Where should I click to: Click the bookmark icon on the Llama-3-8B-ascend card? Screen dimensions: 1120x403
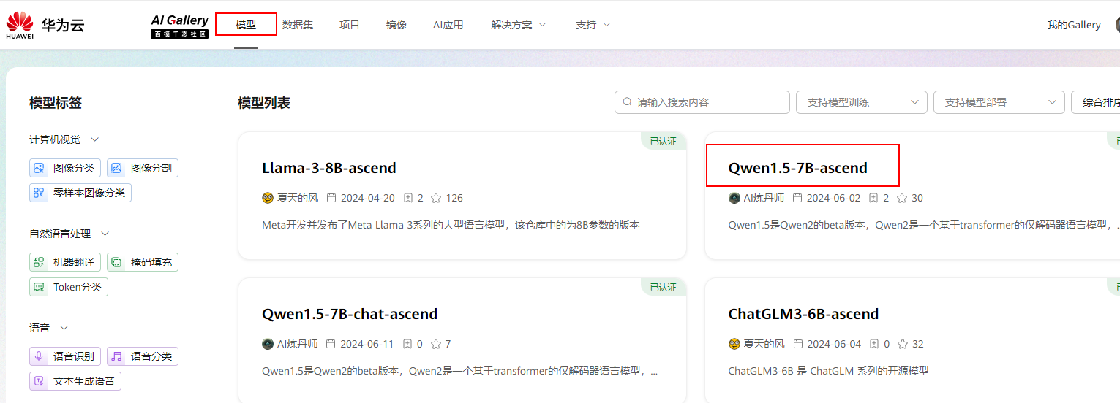click(408, 198)
